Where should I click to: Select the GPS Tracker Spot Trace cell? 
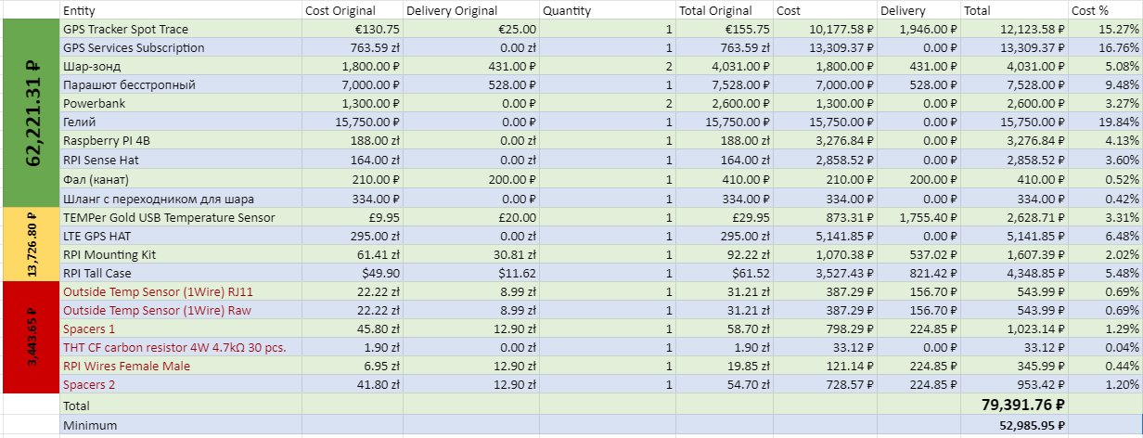click(x=181, y=30)
